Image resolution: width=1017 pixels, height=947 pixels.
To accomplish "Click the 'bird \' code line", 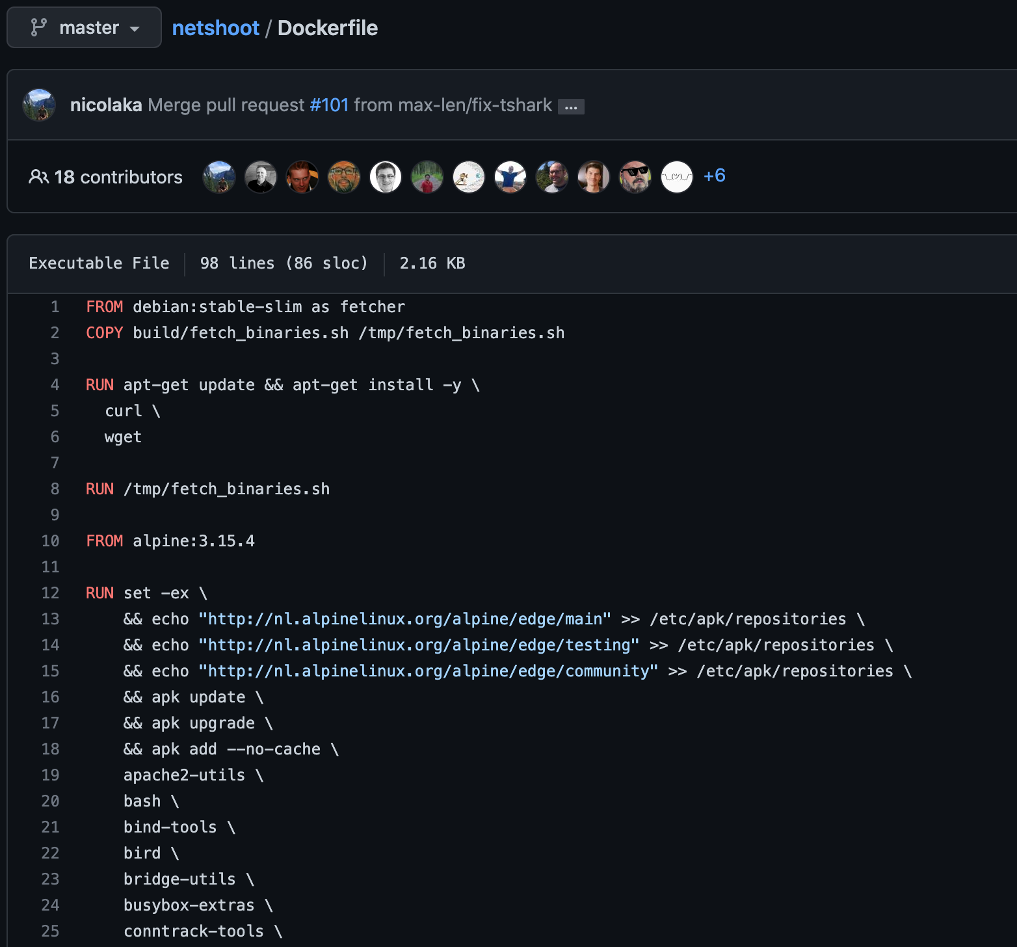I will pyautogui.click(x=152, y=853).
